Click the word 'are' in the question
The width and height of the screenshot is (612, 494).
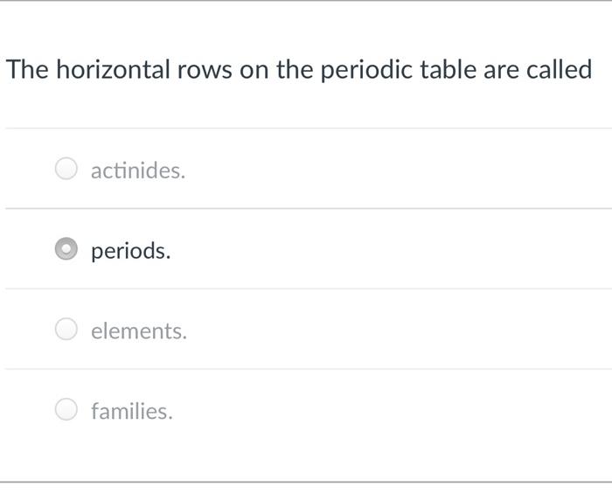pyautogui.click(x=501, y=70)
